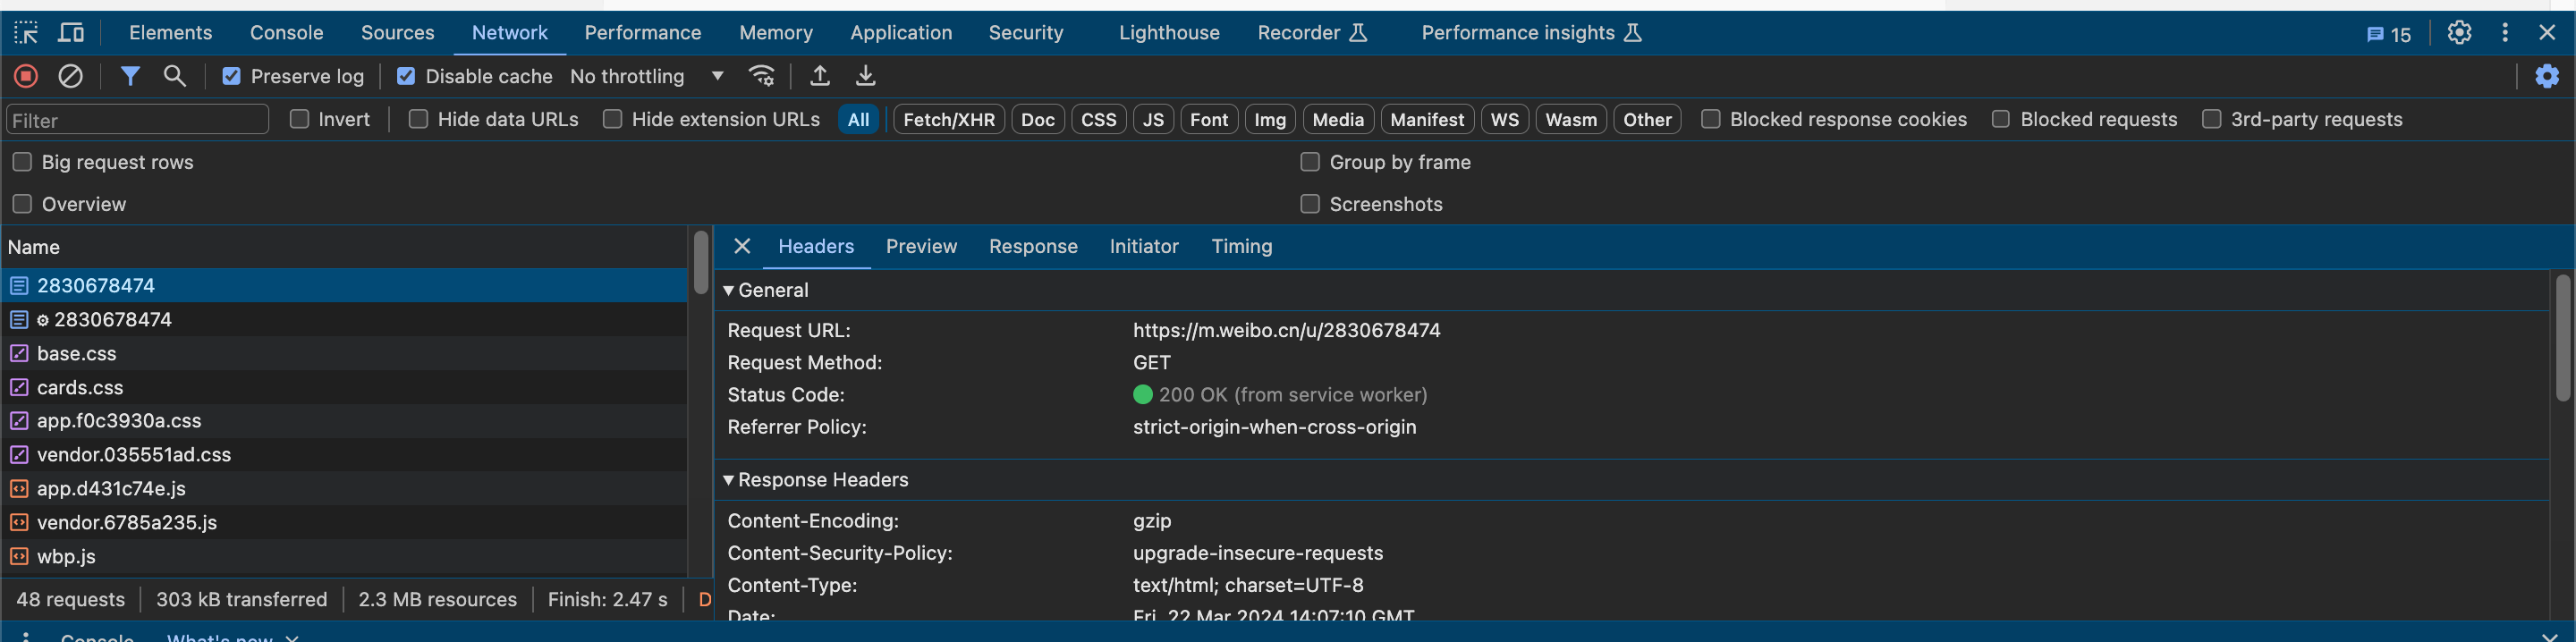Show the Response tab of request

pyautogui.click(x=1033, y=247)
